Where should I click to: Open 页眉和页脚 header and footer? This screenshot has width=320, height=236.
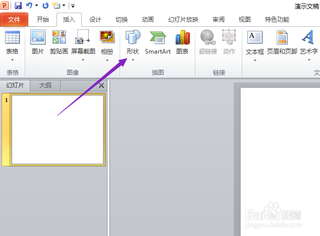tap(282, 42)
